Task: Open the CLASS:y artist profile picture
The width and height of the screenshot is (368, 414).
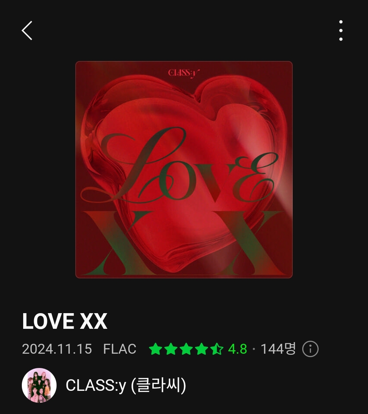Action: point(39,385)
